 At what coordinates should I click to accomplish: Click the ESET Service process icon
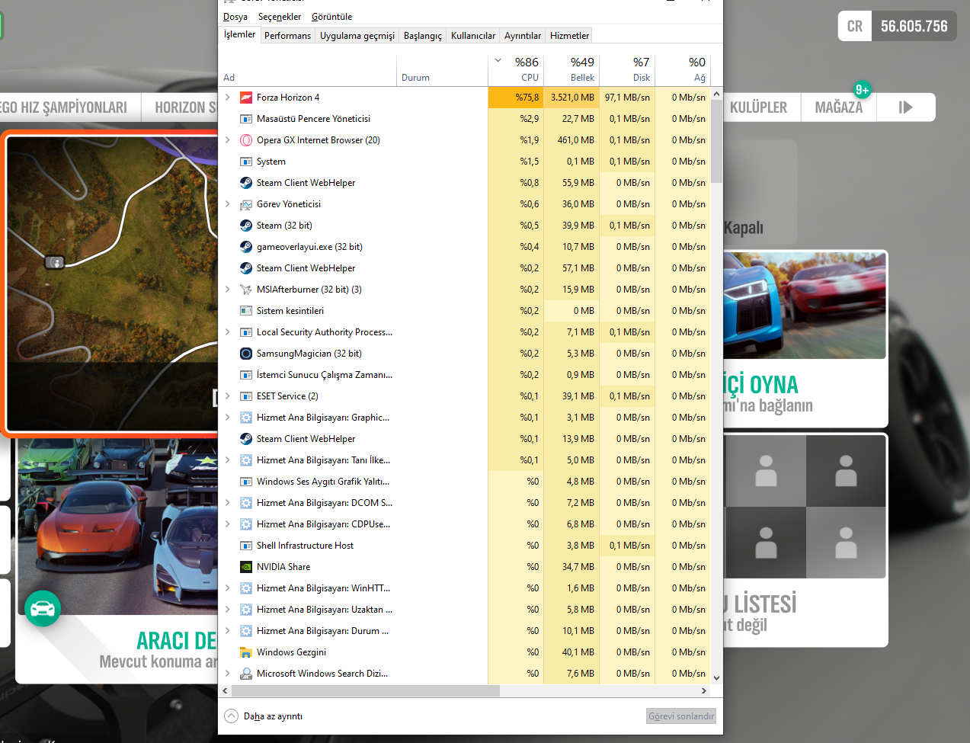point(246,396)
